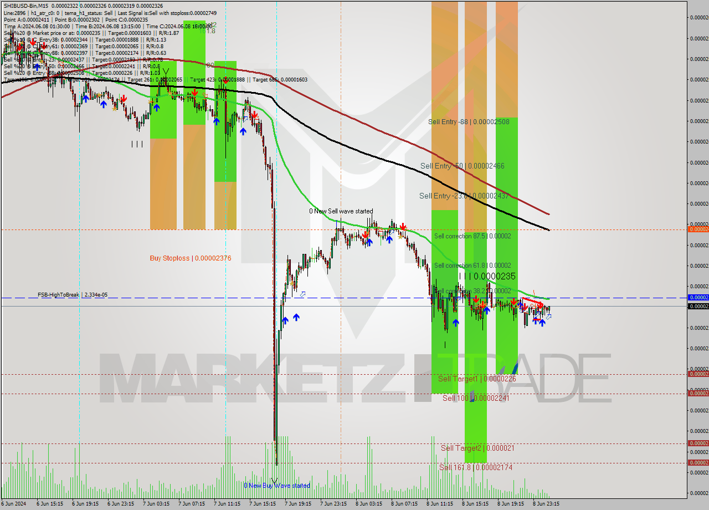The image size is (709, 510).
Task: Click the 'Sell 161.8 | 0.00002174' label
Action: point(476,467)
